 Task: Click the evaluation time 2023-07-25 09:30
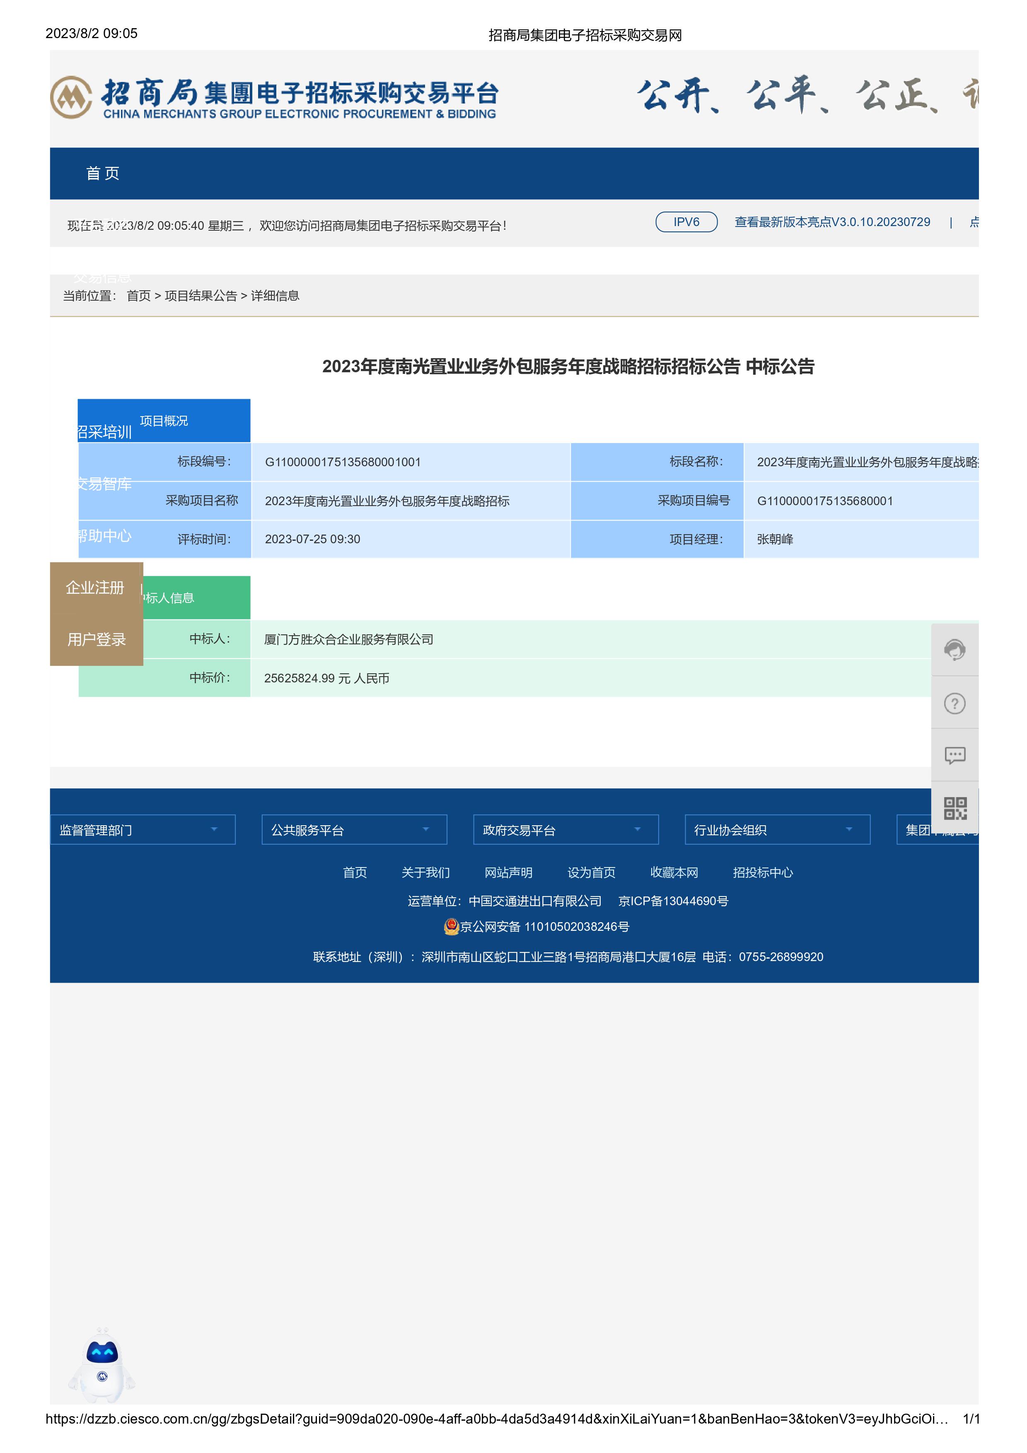(312, 539)
